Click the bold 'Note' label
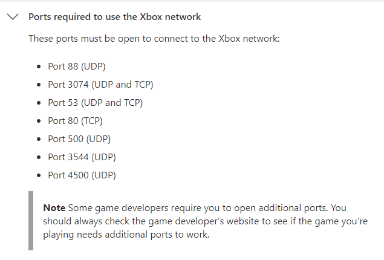The height and width of the screenshot is (260, 384). pyautogui.click(x=54, y=207)
